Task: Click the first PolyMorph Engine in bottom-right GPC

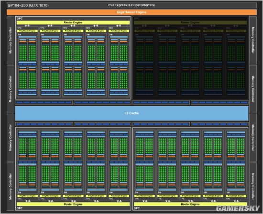Action: click(144, 196)
